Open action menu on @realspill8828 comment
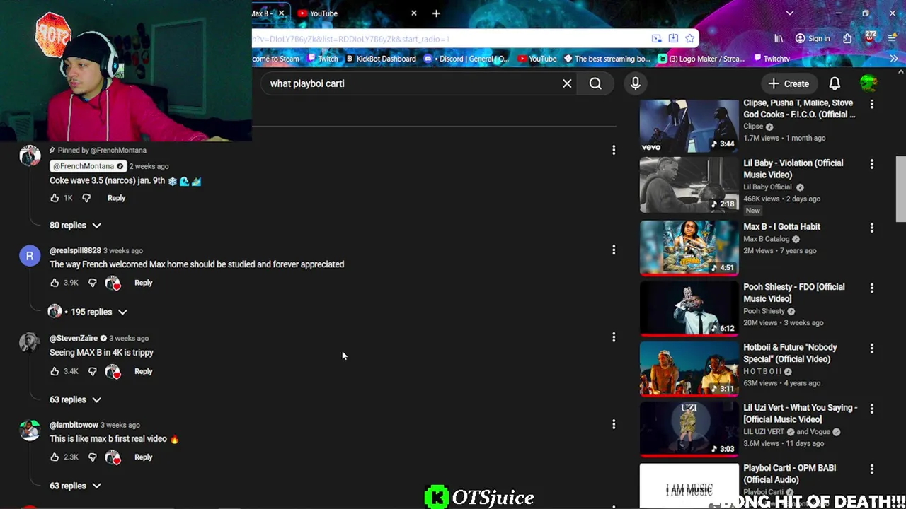 click(x=614, y=250)
